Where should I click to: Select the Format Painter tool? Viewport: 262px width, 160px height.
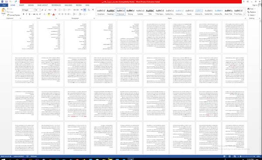click(14, 15)
